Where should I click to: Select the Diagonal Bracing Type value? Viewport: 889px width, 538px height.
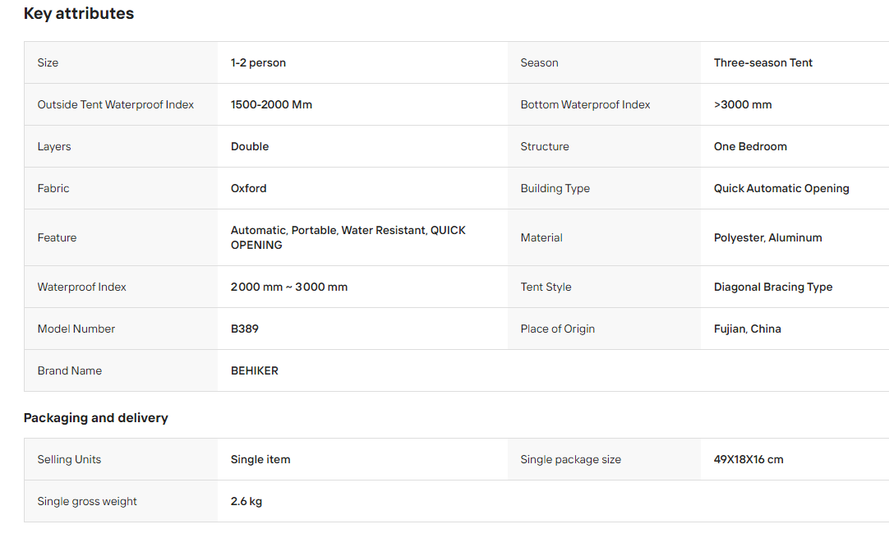[773, 287]
